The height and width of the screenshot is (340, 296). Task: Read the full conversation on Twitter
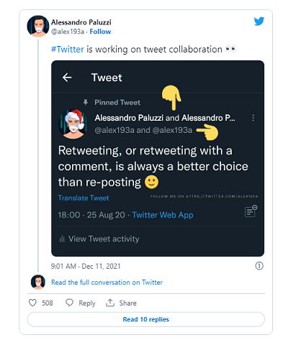[x=107, y=282]
